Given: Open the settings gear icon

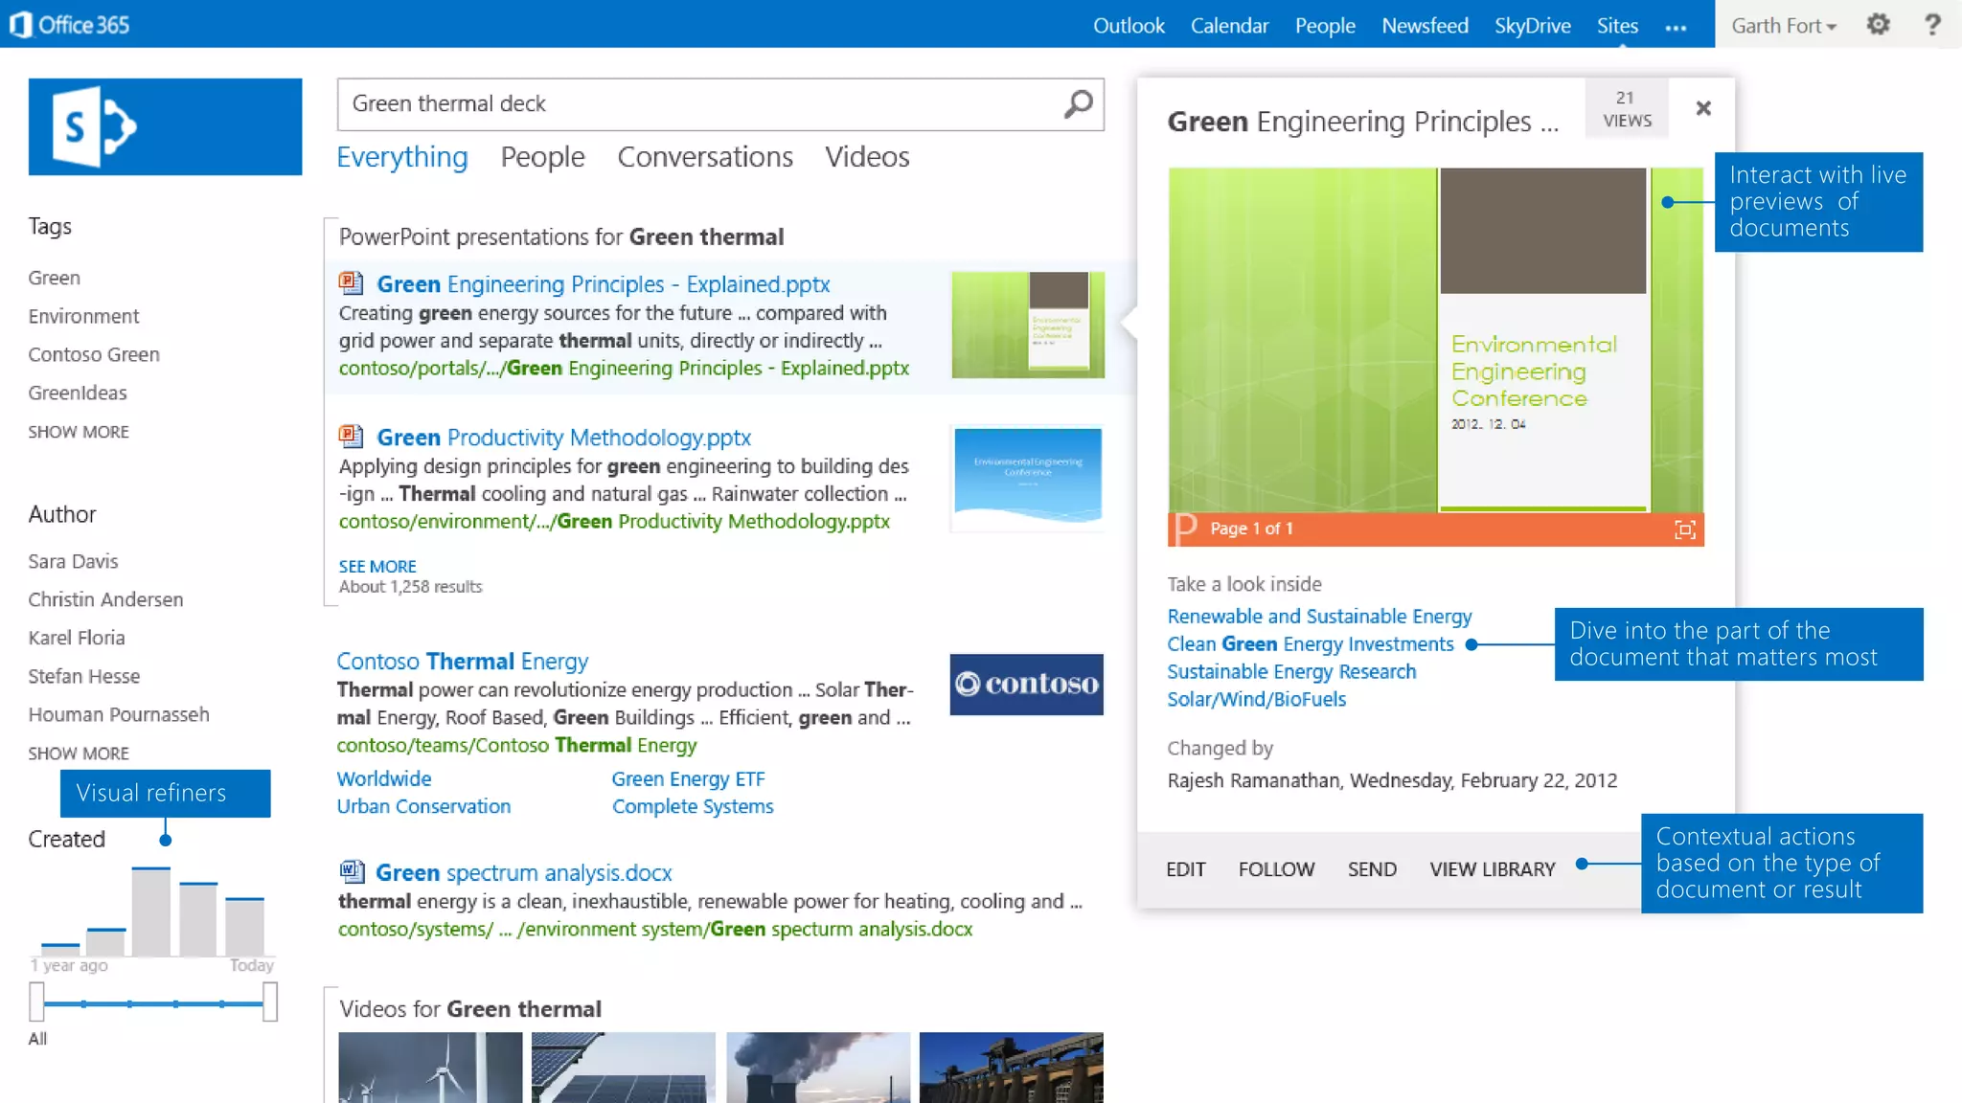Looking at the screenshot, I should (x=1878, y=25).
